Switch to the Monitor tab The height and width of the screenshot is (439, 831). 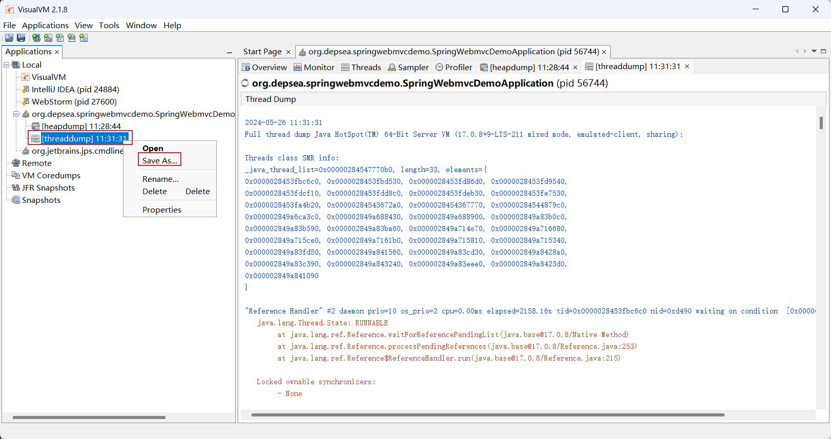click(x=314, y=67)
